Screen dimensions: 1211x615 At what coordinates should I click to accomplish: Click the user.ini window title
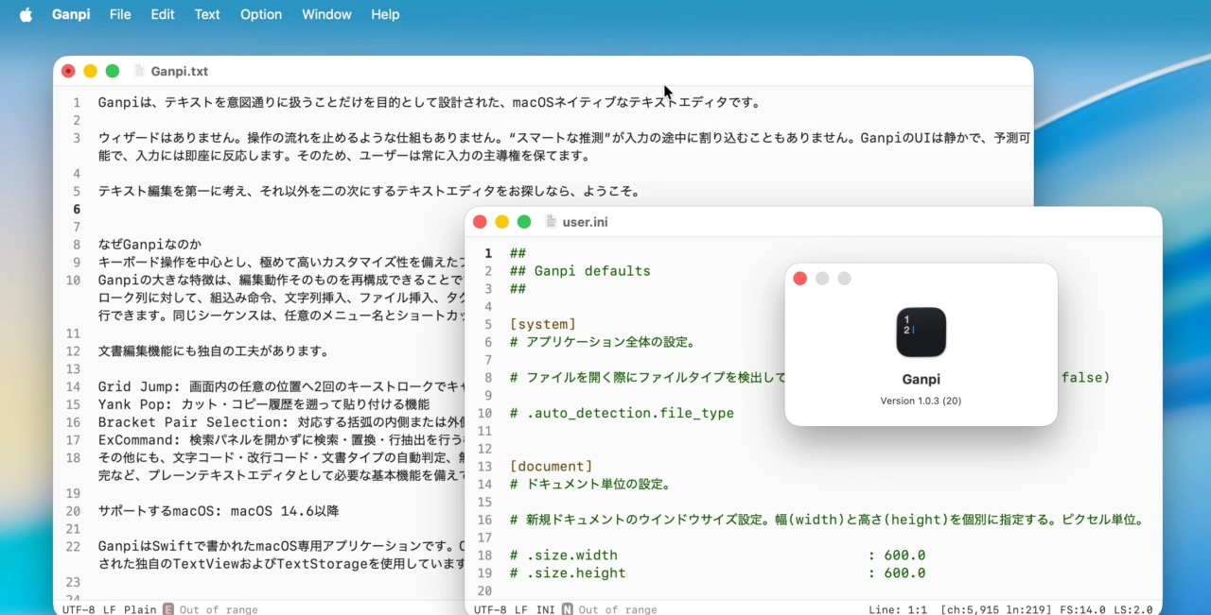(x=586, y=222)
